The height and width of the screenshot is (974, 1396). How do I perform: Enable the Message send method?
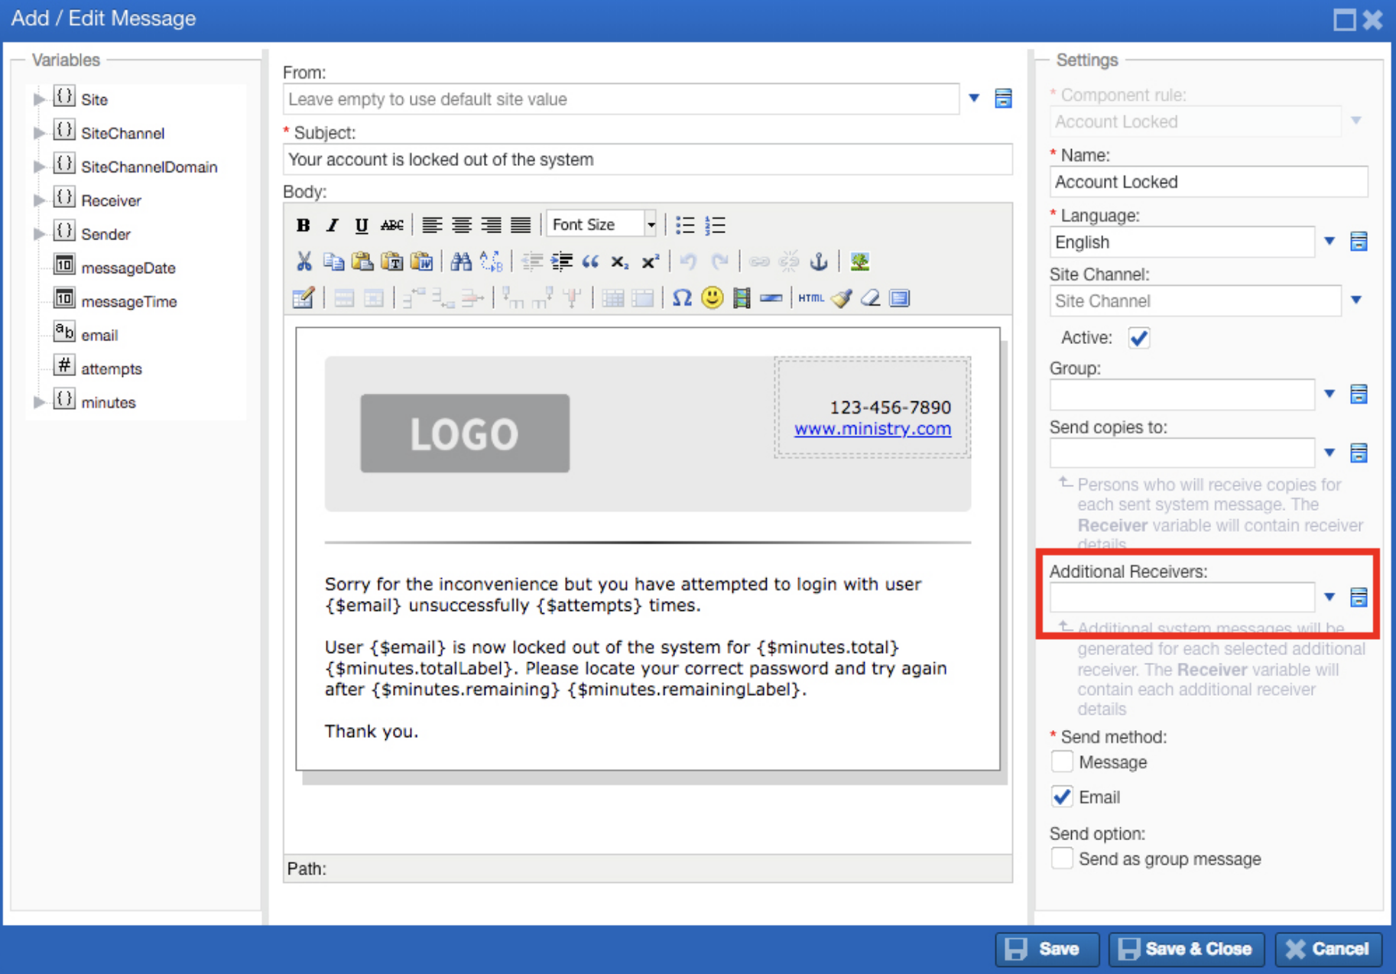point(1062,762)
